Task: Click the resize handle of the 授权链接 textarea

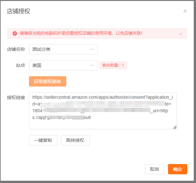Action: click(175, 127)
